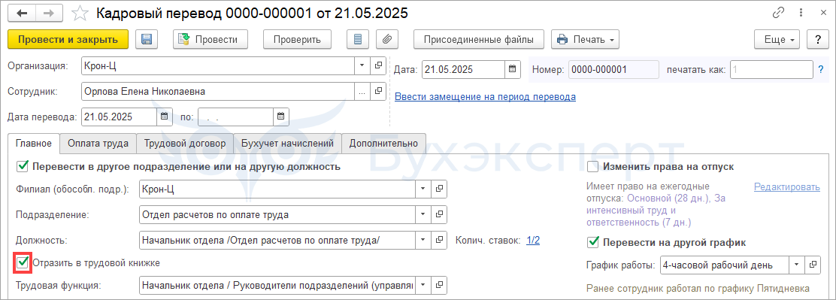Open the Еще dropdown menu

tap(777, 39)
